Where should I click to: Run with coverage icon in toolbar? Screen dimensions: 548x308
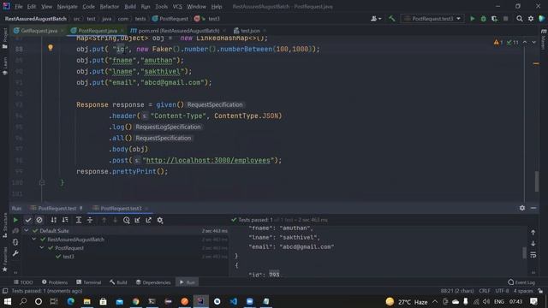494,19
